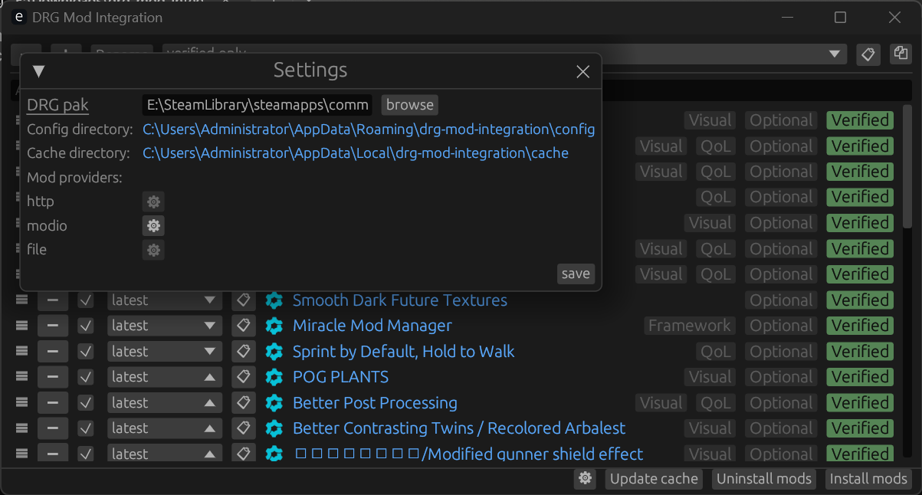Save the settings
The width and height of the screenshot is (922, 495).
pos(576,274)
